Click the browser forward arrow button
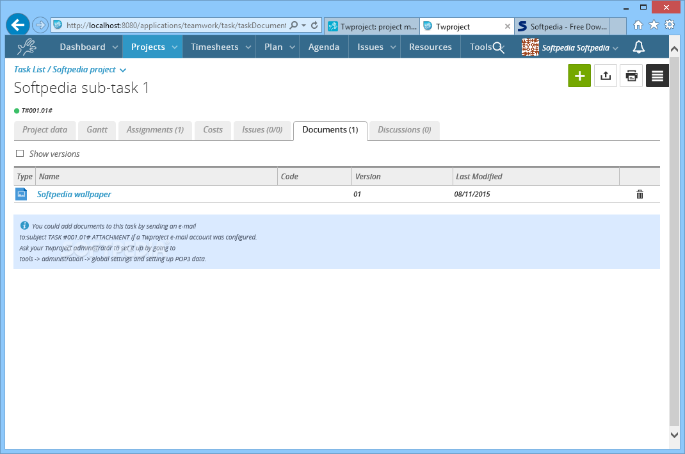The width and height of the screenshot is (685, 454). click(x=40, y=25)
